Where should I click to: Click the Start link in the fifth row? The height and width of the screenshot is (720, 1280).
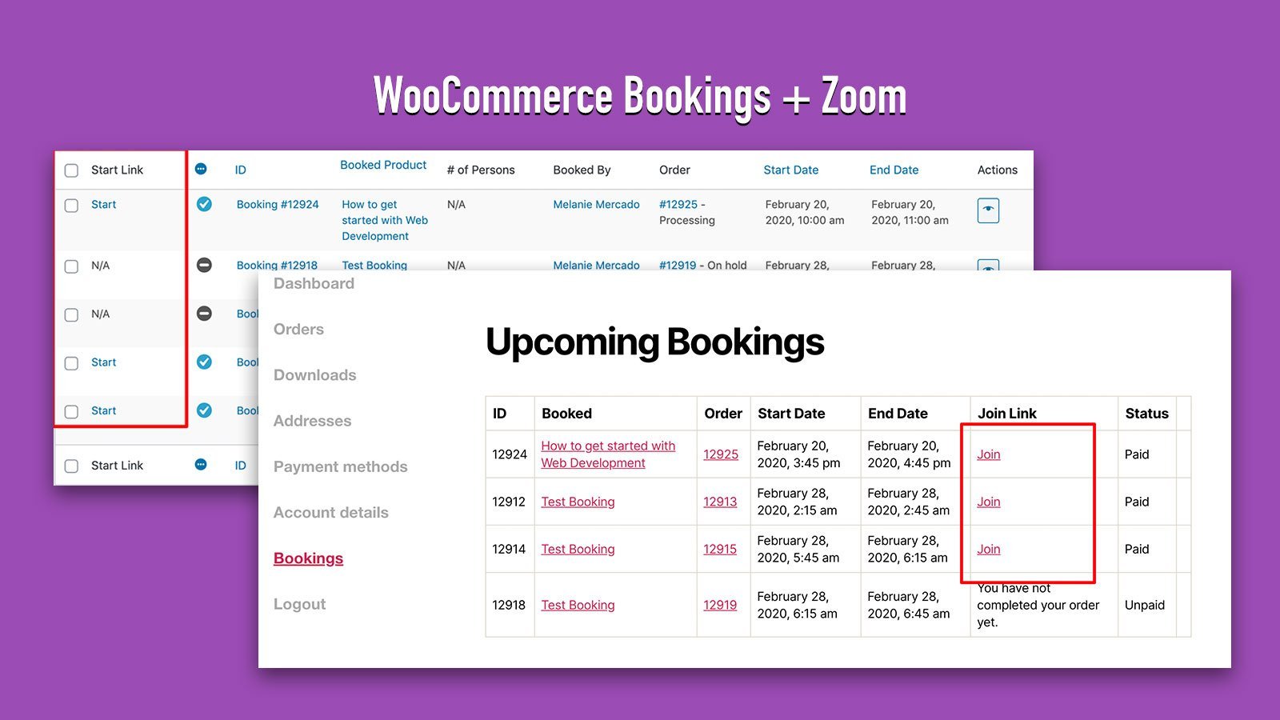coord(103,410)
